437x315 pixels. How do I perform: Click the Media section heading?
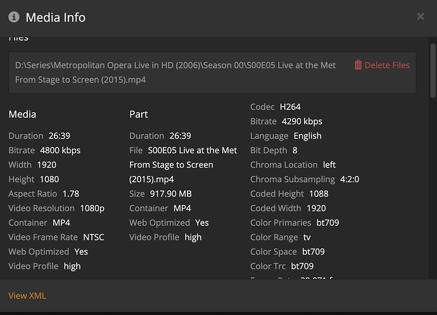pyautogui.click(x=22, y=114)
